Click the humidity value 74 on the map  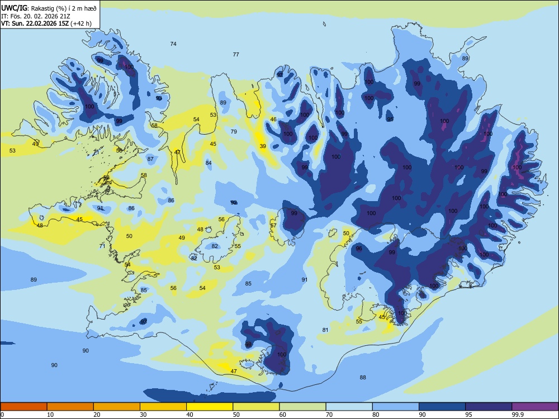[173, 44]
